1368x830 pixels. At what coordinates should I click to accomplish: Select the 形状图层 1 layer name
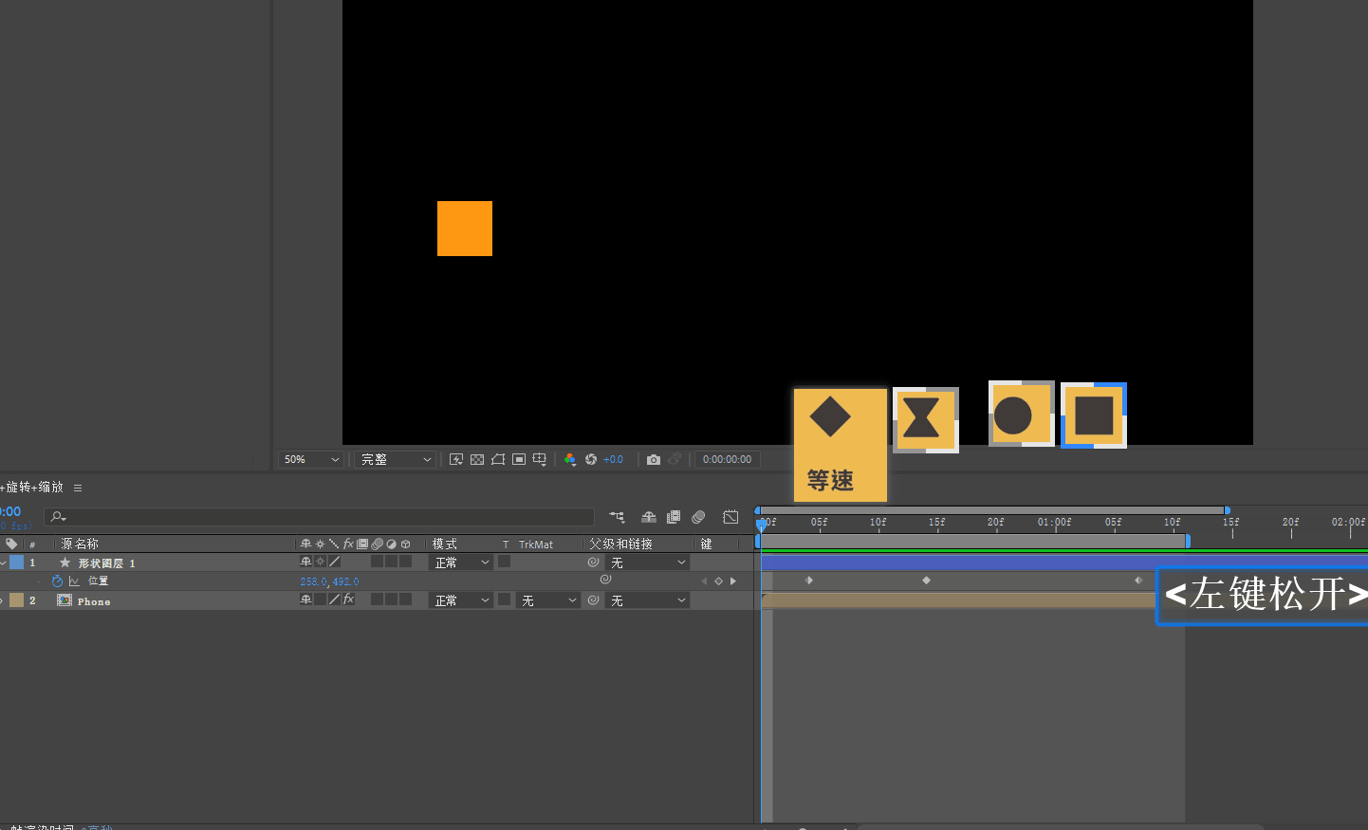[x=106, y=563]
